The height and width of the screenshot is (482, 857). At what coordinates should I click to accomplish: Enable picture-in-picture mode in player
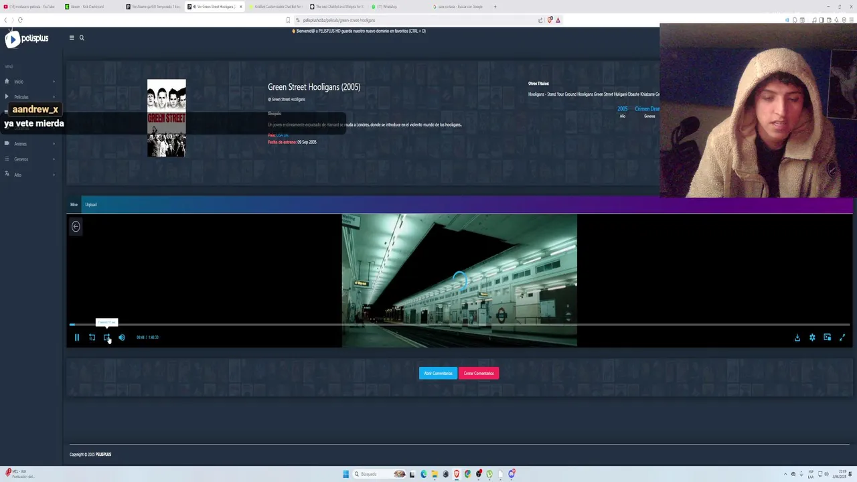point(827,337)
